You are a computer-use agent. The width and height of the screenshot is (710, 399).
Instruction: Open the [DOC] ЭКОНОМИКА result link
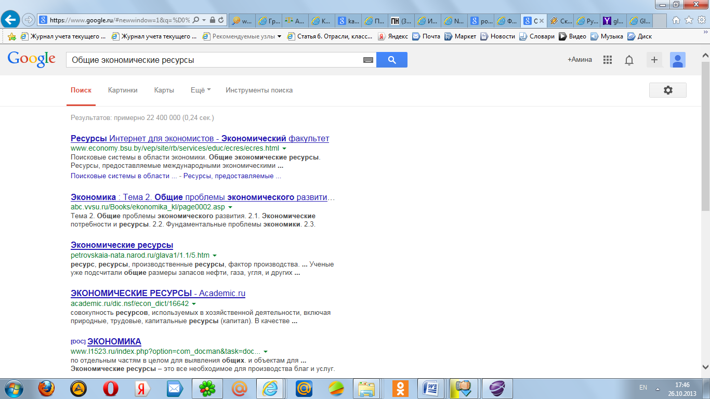point(114,341)
